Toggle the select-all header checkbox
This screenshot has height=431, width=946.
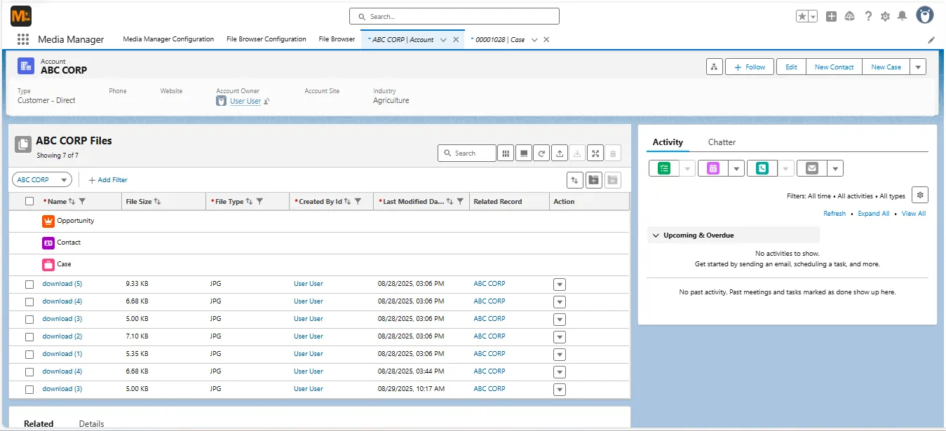29,201
